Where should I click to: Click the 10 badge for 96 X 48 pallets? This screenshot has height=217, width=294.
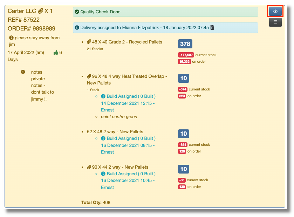[x=184, y=78]
